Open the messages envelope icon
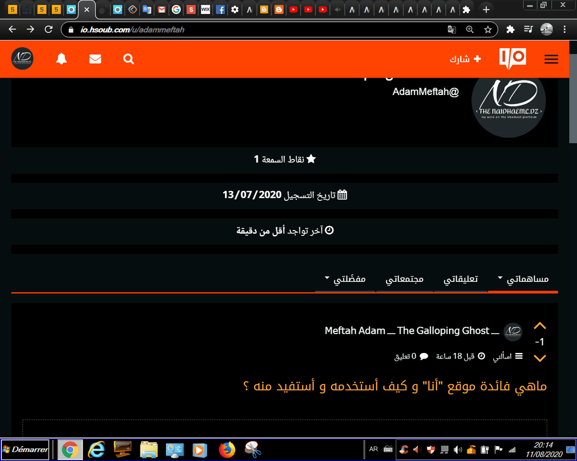 95,59
